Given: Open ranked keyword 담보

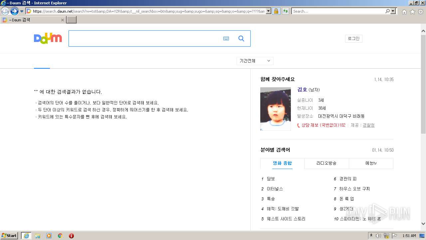Looking at the screenshot, I should 271,179.
